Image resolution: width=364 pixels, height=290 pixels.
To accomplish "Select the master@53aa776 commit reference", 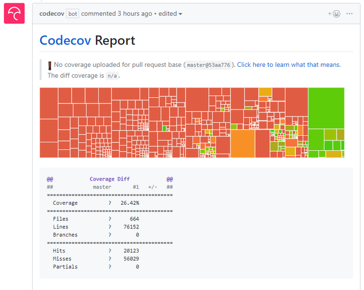I will 209,65.
